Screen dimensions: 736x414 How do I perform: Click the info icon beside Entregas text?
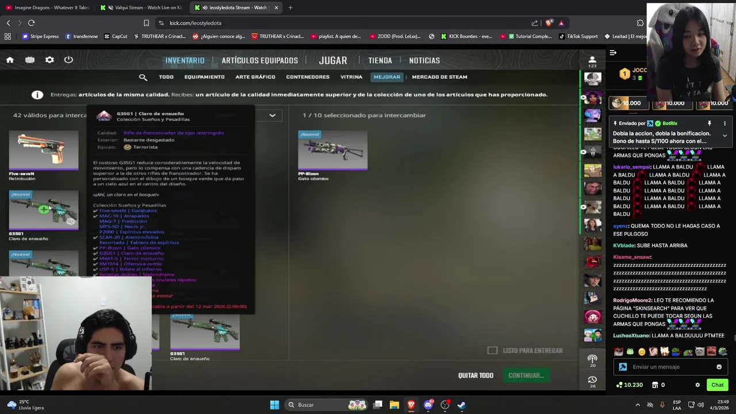[x=37, y=95]
